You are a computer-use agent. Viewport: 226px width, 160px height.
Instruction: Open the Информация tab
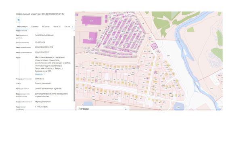tap(22, 27)
